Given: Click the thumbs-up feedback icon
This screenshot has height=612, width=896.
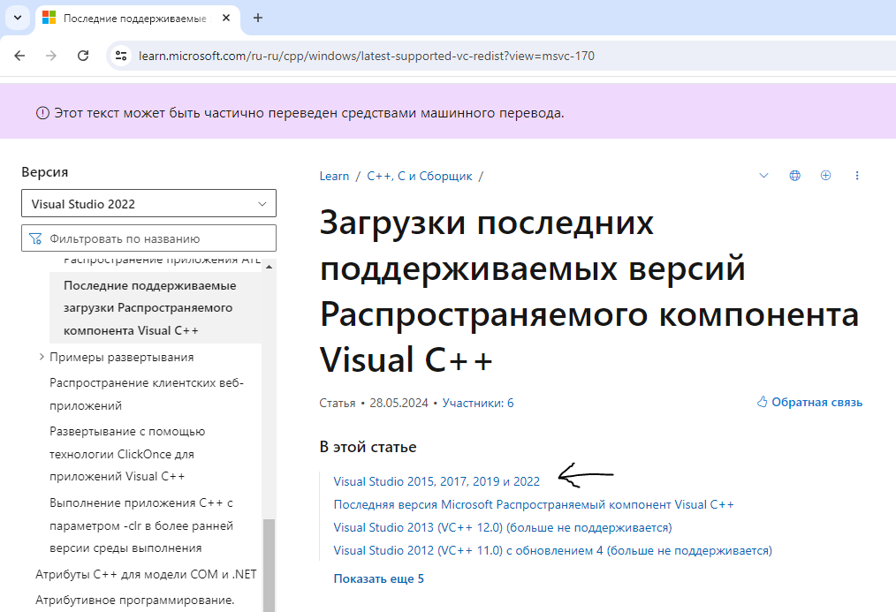Looking at the screenshot, I should tap(763, 401).
